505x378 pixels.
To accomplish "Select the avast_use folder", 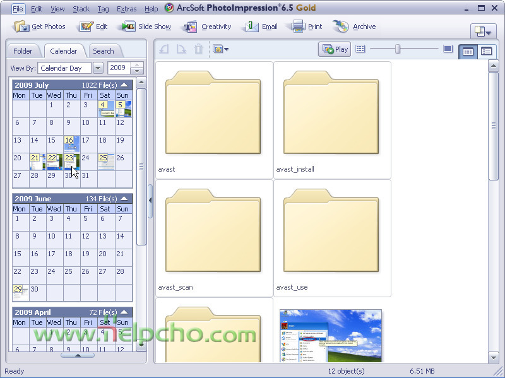I will coord(332,238).
